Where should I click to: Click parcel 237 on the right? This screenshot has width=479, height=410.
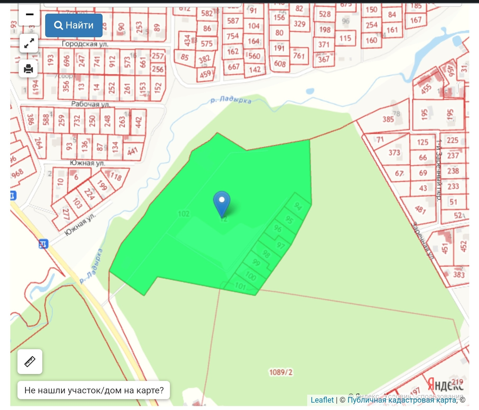[453, 155]
